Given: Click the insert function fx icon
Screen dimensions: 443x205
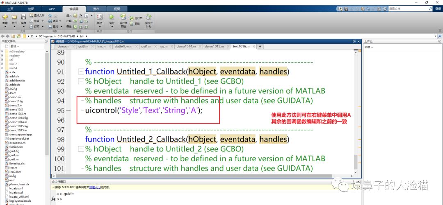Looking at the screenshot, I should pos(81,16).
